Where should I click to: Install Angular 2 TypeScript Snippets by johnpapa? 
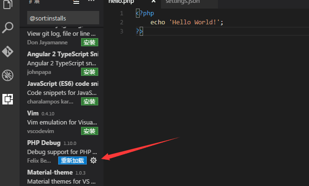click(x=90, y=72)
